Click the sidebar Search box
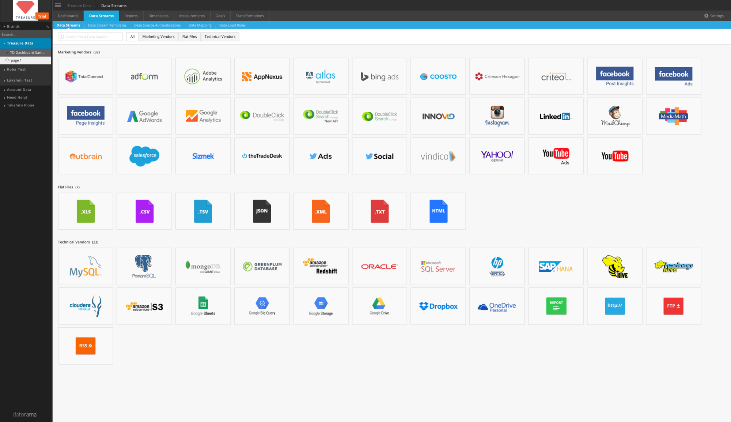This screenshot has height=422, width=731. (x=26, y=35)
